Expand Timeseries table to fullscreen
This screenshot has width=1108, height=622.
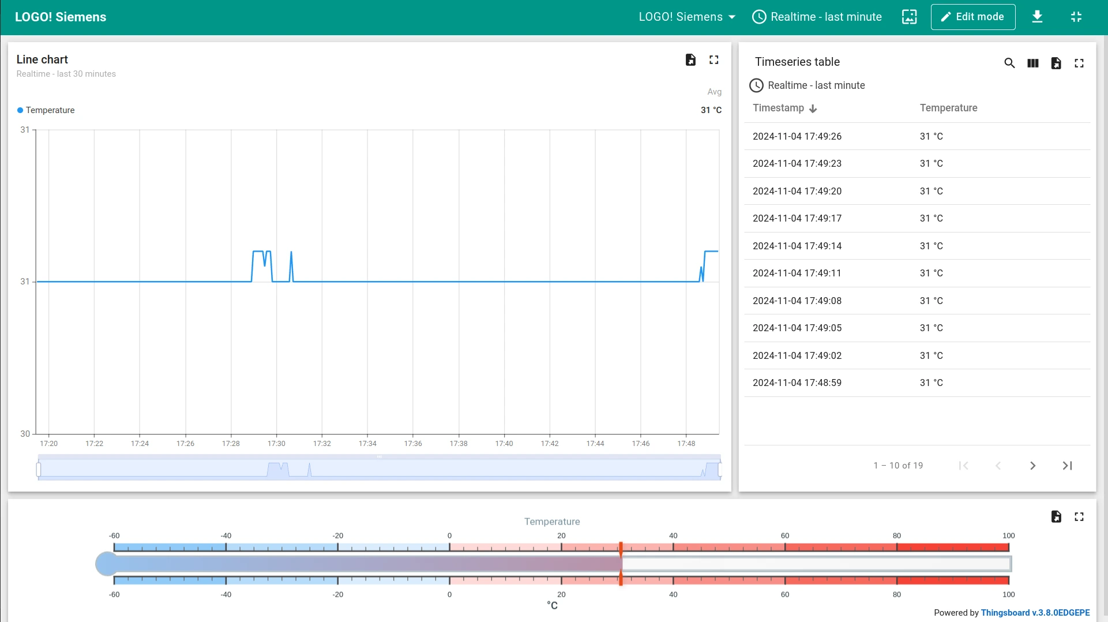click(x=1079, y=63)
